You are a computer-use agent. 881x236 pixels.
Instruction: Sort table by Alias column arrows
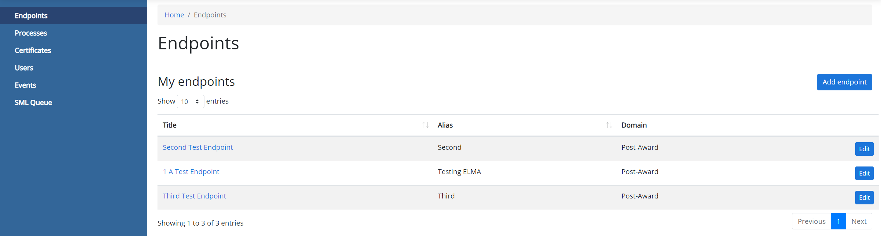click(x=609, y=125)
